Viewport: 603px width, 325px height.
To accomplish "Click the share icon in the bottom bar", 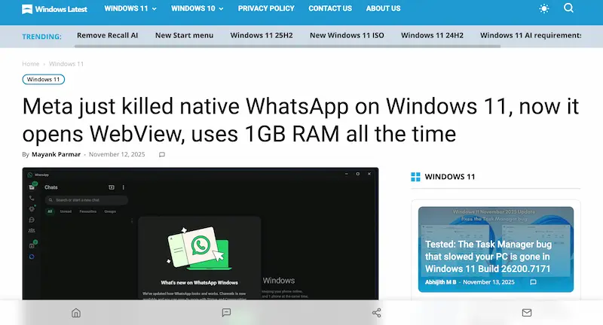I will [x=377, y=312].
